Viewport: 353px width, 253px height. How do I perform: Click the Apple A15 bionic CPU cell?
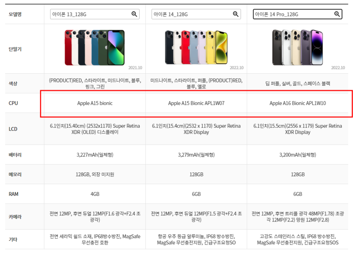point(95,103)
